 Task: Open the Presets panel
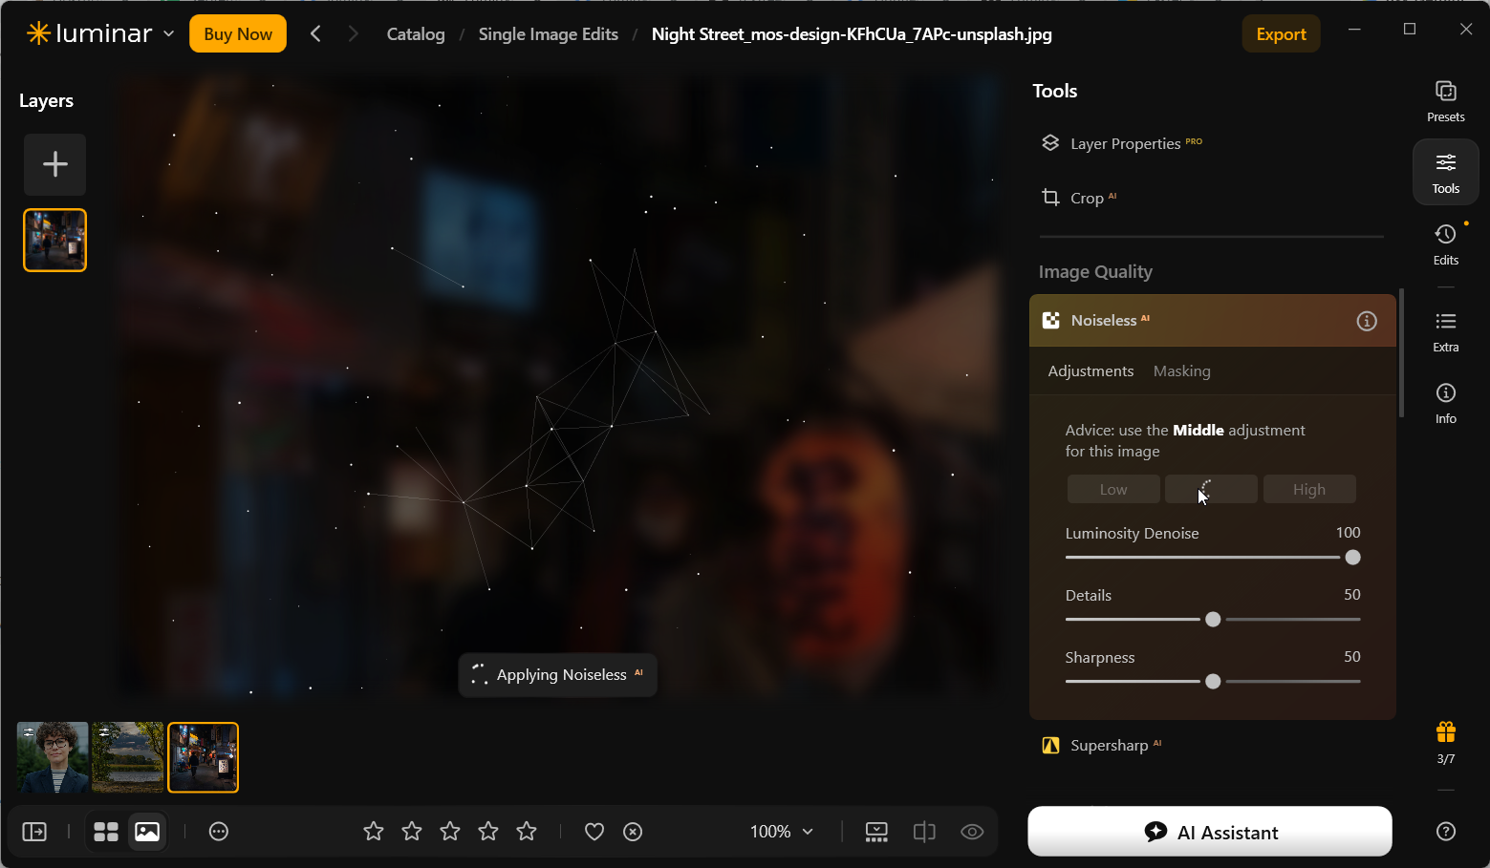pos(1445,101)
